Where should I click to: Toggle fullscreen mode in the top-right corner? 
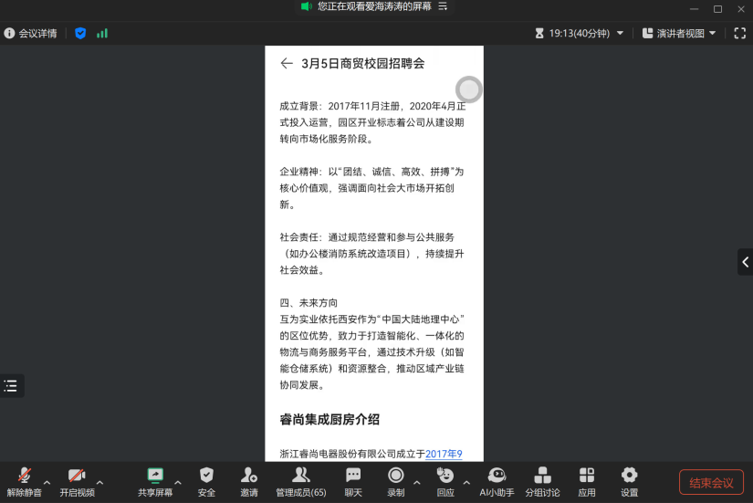click(739, 33)
